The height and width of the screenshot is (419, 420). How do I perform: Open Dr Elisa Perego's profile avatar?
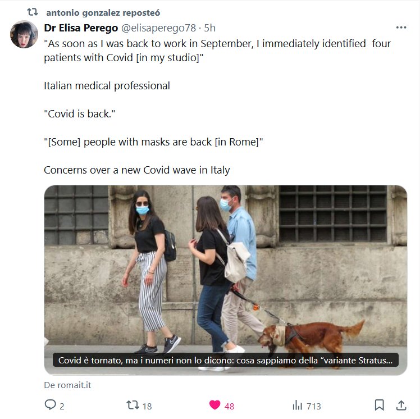tap(24, 35)
